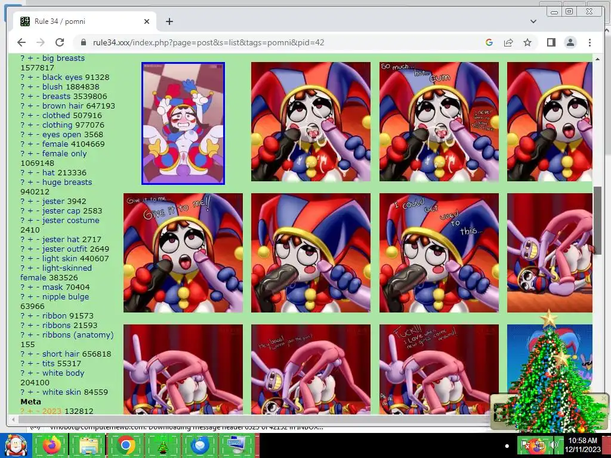Open the 'eyes open' tag link
This screenshot has height=458, width=611.
pos(61,134)
